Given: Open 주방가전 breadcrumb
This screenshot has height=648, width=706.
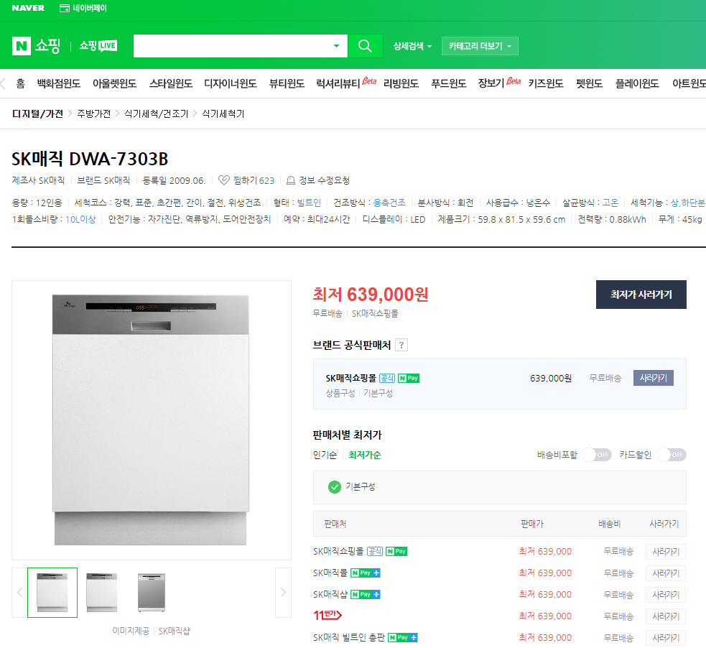Looking at the screenshot, I should tap(93, 114).
